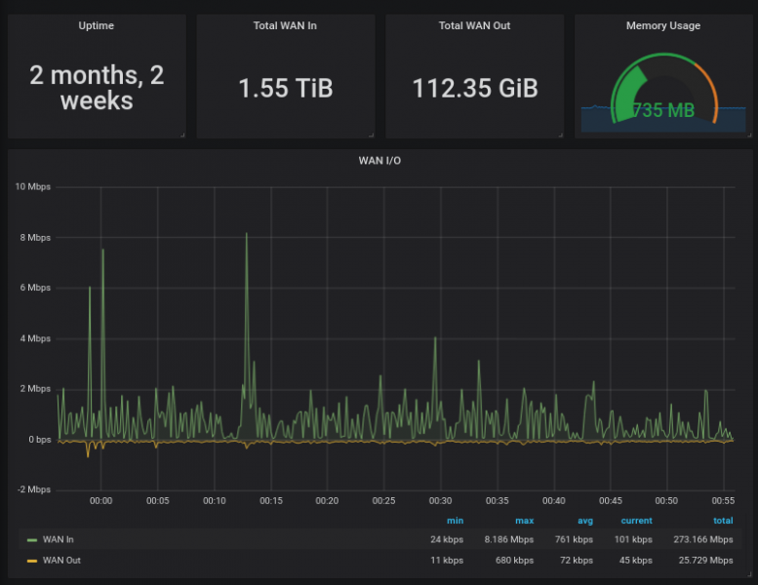Click the Uptime panel resize handle
Viewport: 758px width, 585px height.
181,135
